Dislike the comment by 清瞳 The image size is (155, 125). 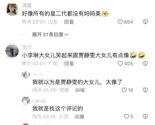145,22
